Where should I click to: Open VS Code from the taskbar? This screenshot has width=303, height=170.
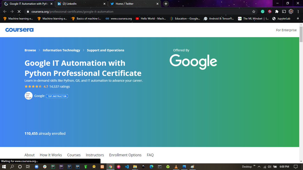pyautogui.click(x=127, y=166)
